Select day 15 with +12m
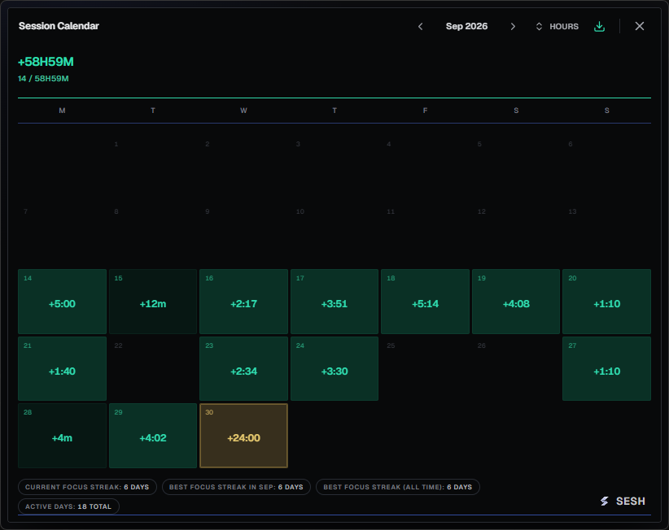Screen dimensions: 669x530 [x=153, y=302]
